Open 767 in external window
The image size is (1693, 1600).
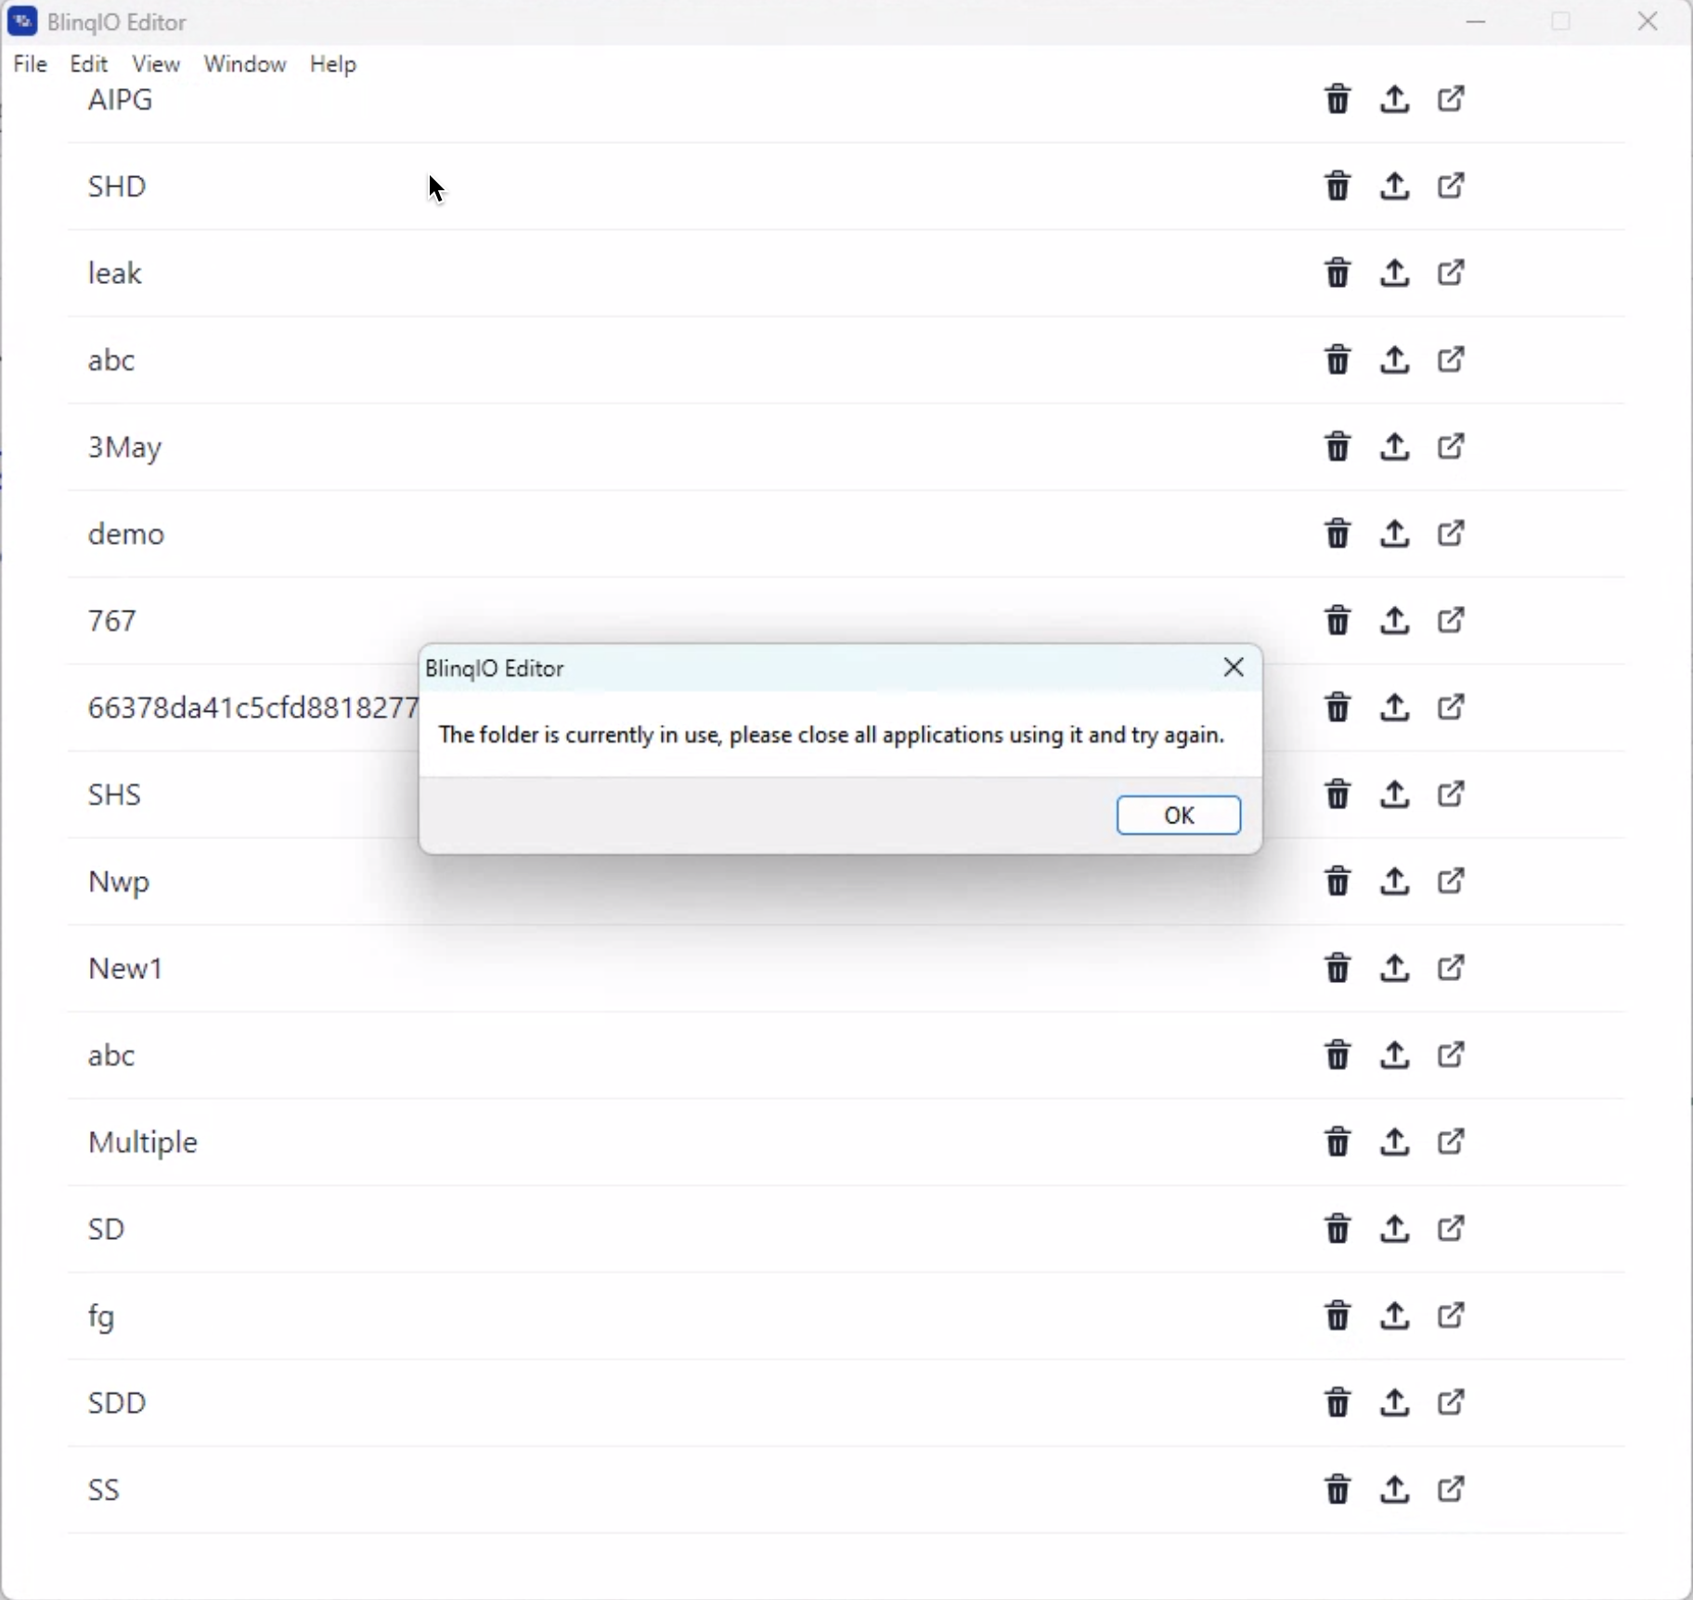click(1452, 620)
